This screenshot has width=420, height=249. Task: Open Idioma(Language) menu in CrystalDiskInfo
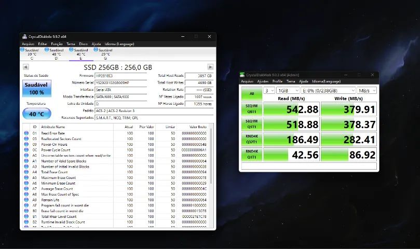119,44
